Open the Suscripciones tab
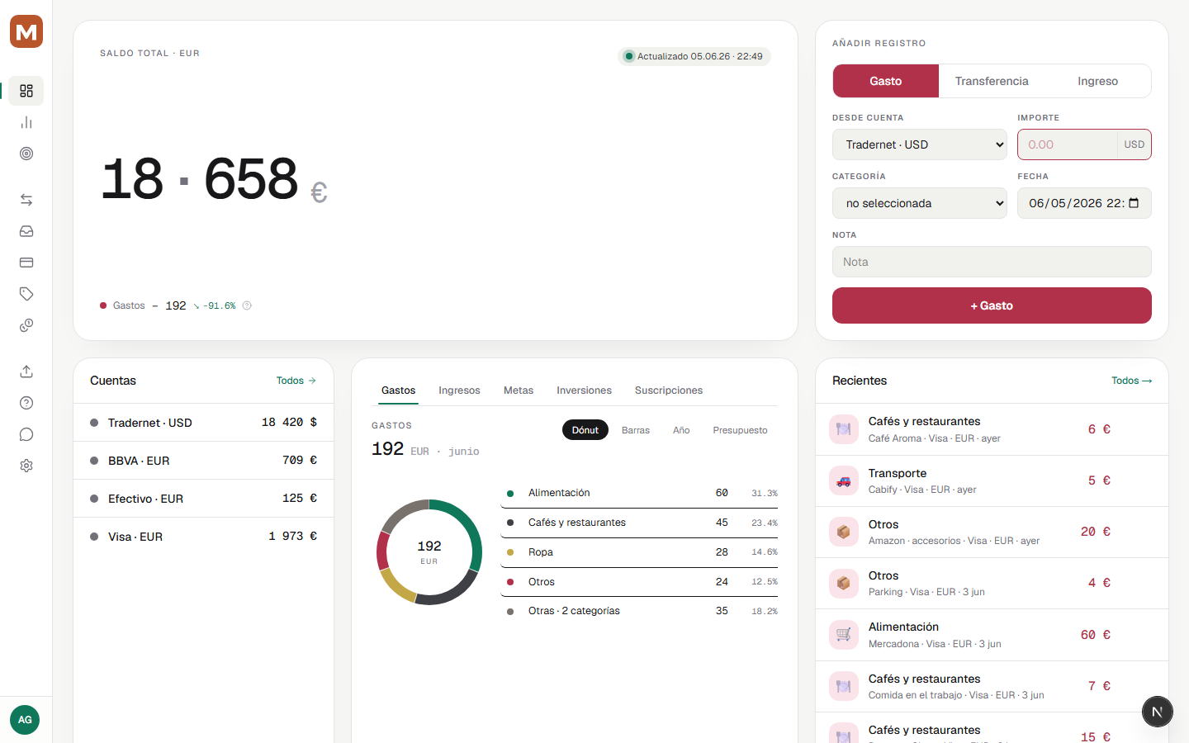Image resolution: width=1189 pixels, height=743 pixels. (x=669, y=390)
